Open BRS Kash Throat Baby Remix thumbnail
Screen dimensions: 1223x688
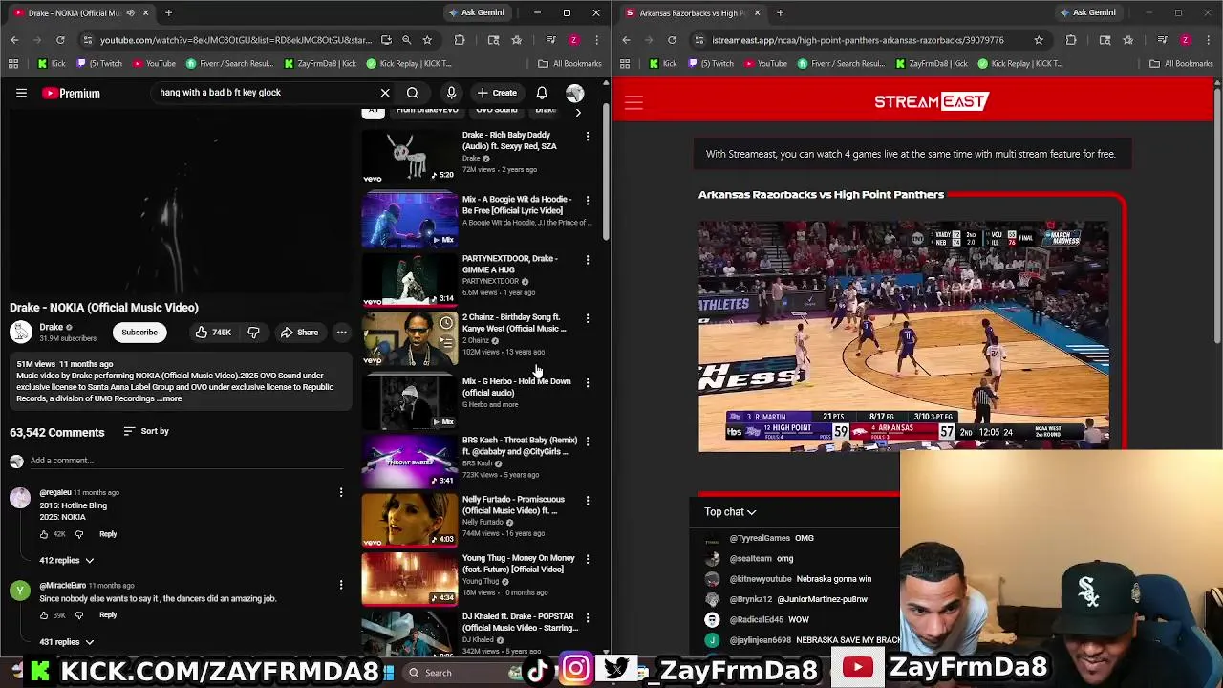tap(410, 461)
